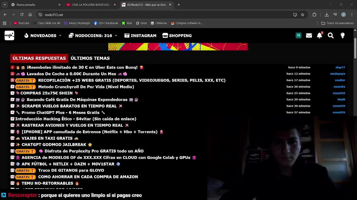This screenshot has width=357, height=200.
Task: Open the browser downloads icon
Action: (x=327, y=15)
